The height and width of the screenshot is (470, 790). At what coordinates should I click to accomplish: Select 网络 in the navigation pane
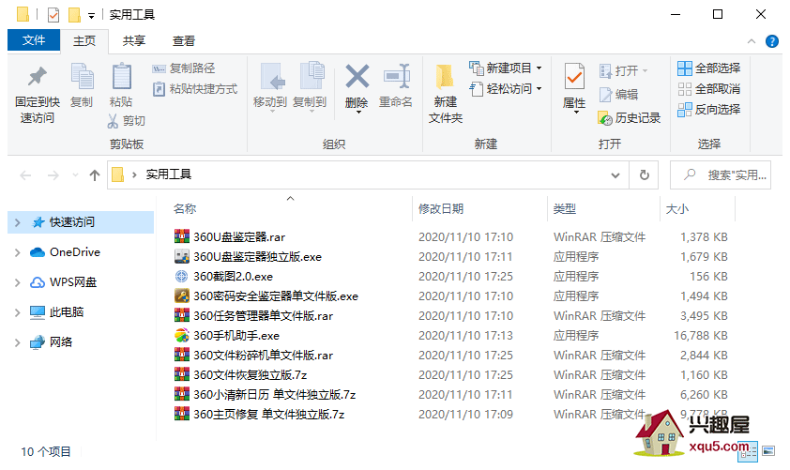tap(51, 342)
